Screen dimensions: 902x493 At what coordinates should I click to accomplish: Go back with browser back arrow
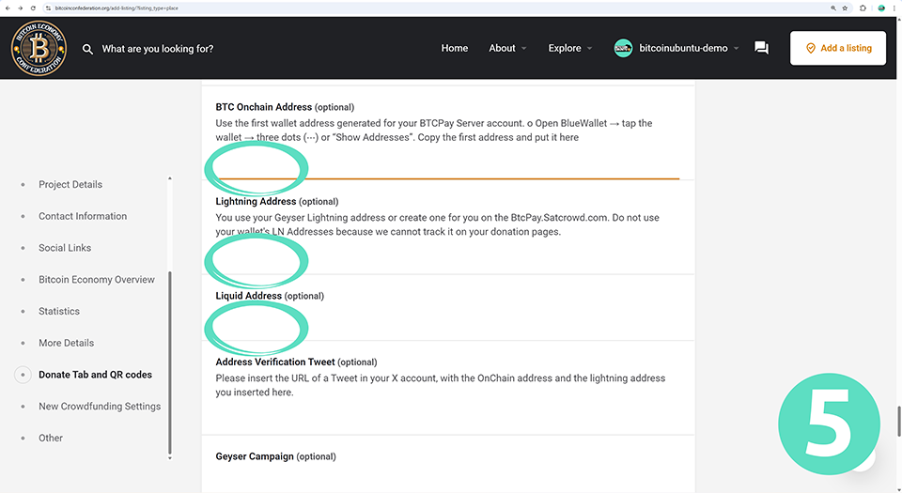click(x=8, y=8)
